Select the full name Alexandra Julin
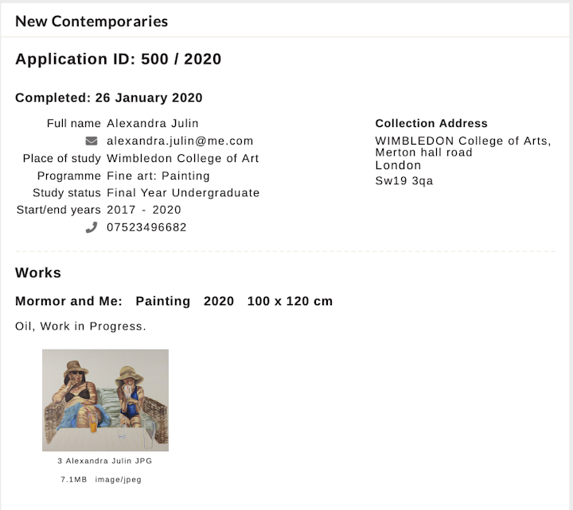 153,123
